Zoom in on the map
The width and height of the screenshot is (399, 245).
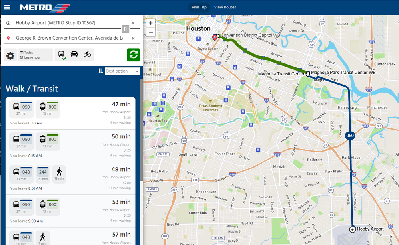[151, 23]
